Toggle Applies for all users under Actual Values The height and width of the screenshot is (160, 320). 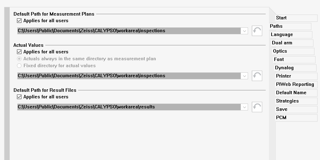pyautogui.click(x=19, y=52)
